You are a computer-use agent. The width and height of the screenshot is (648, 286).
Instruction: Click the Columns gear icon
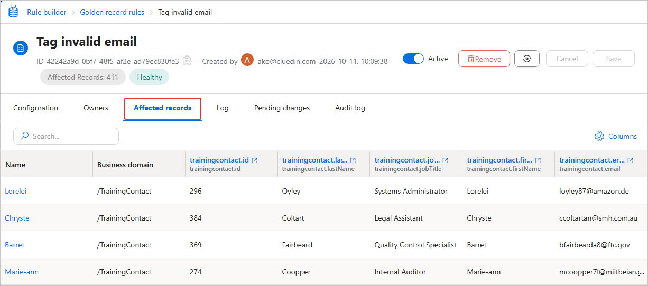tap(599, 136)
